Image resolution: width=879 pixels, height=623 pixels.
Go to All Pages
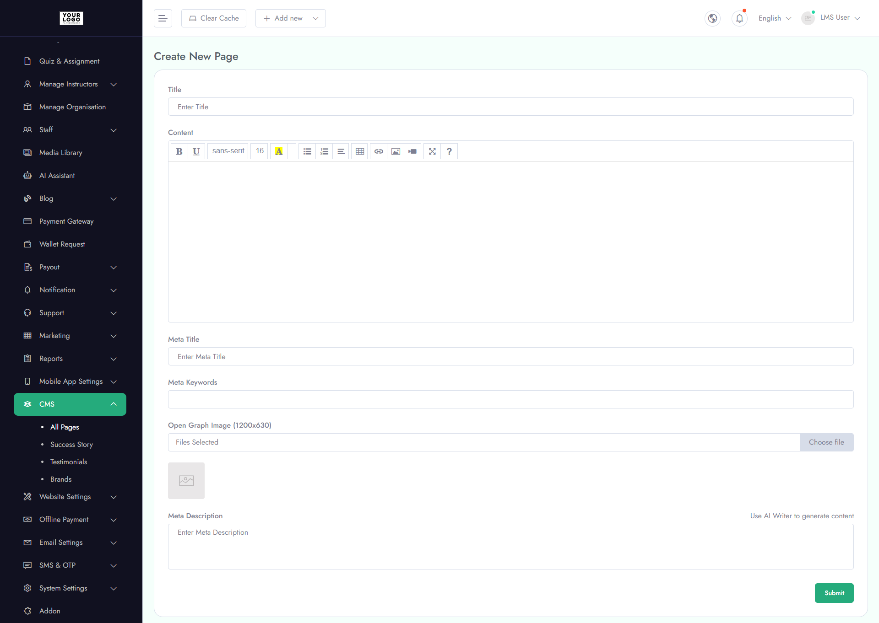(65, 427)
